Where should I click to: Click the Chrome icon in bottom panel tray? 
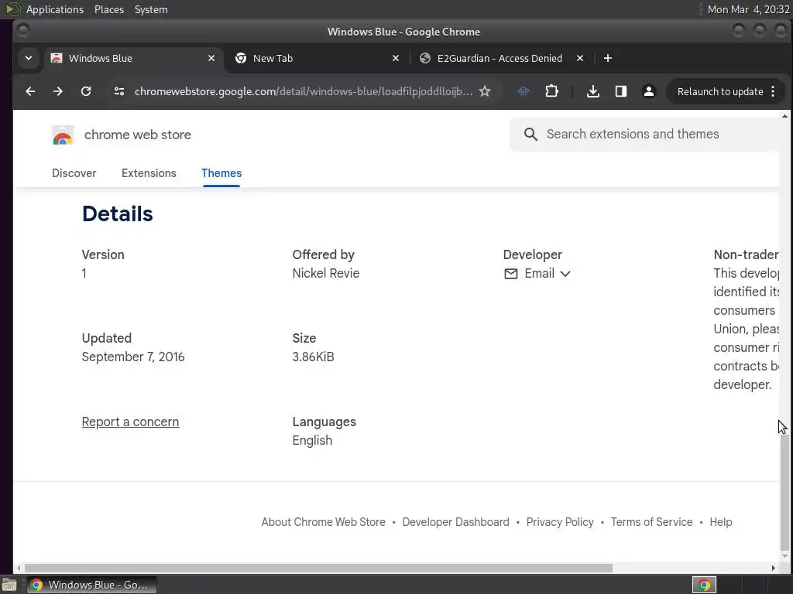[704, 585]
